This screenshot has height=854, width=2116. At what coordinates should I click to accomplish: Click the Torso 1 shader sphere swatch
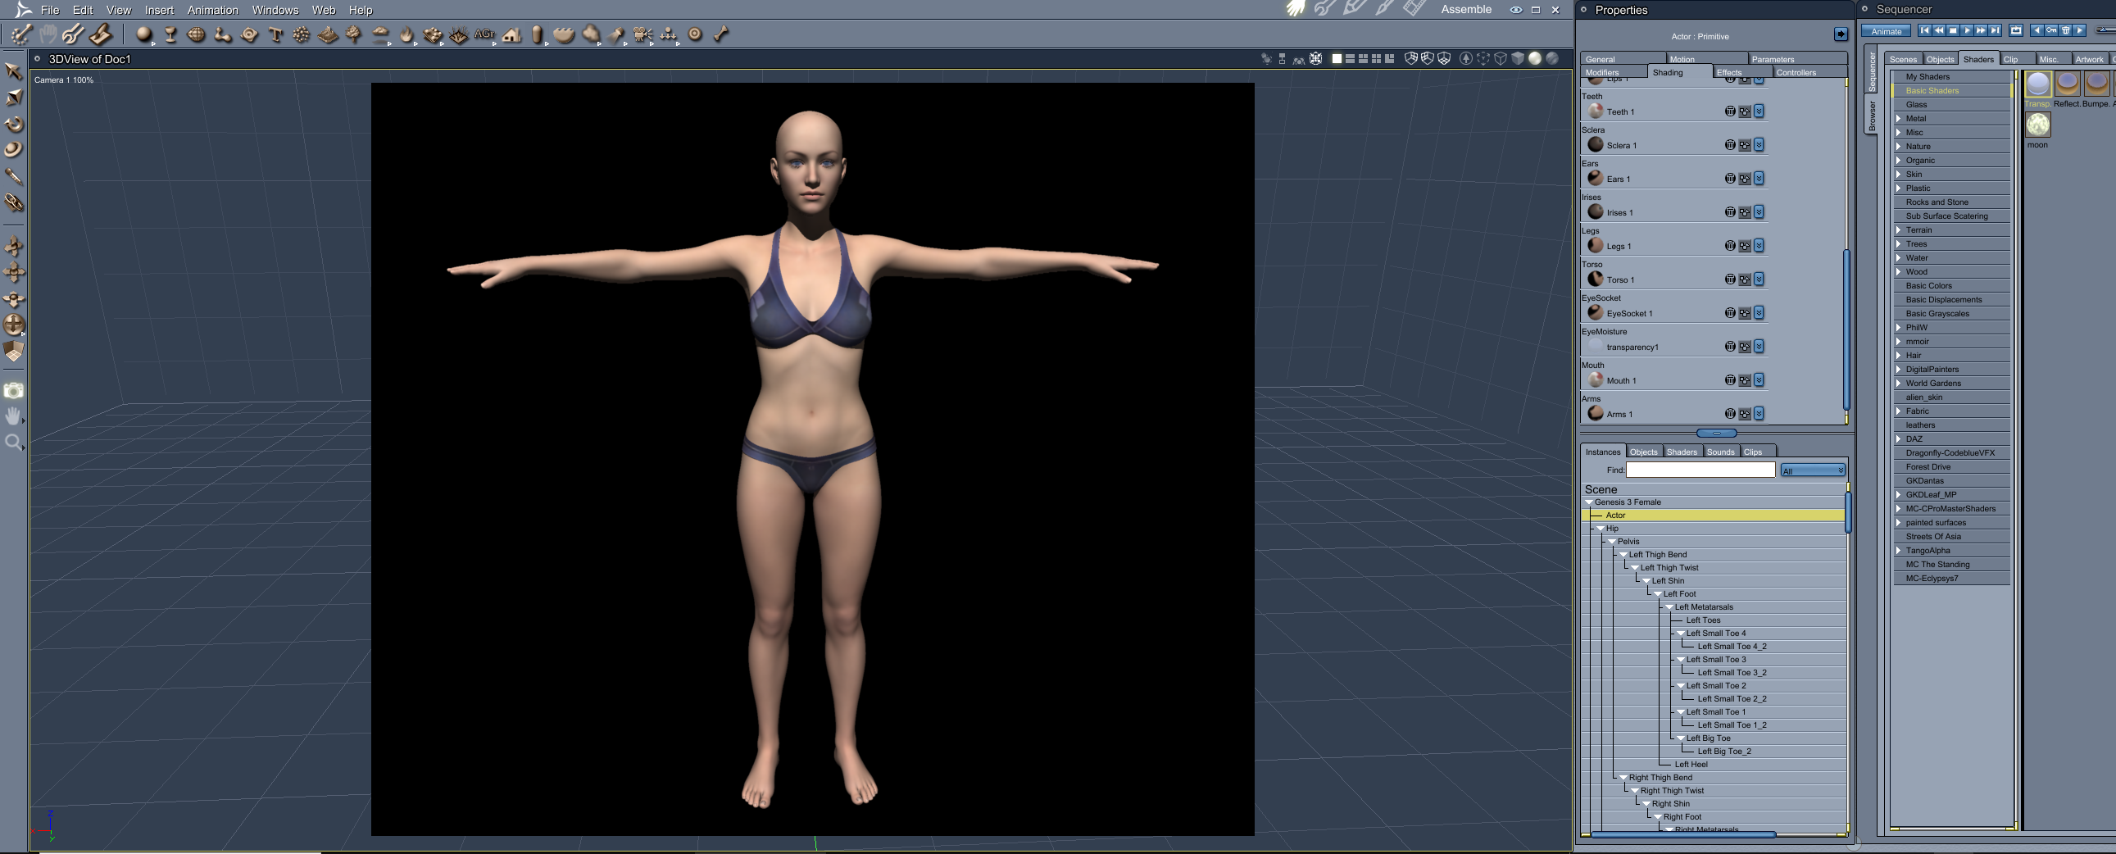point(1596,279)
